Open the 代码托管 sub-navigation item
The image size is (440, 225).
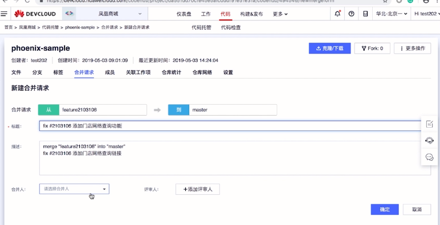[202, 27]
